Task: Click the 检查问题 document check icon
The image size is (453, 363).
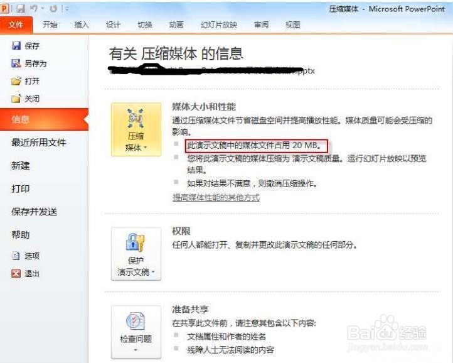Action: (135, 321)
